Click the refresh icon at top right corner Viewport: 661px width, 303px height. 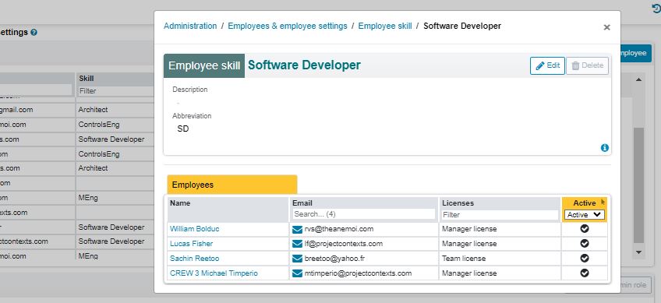[x=656, y=8]
